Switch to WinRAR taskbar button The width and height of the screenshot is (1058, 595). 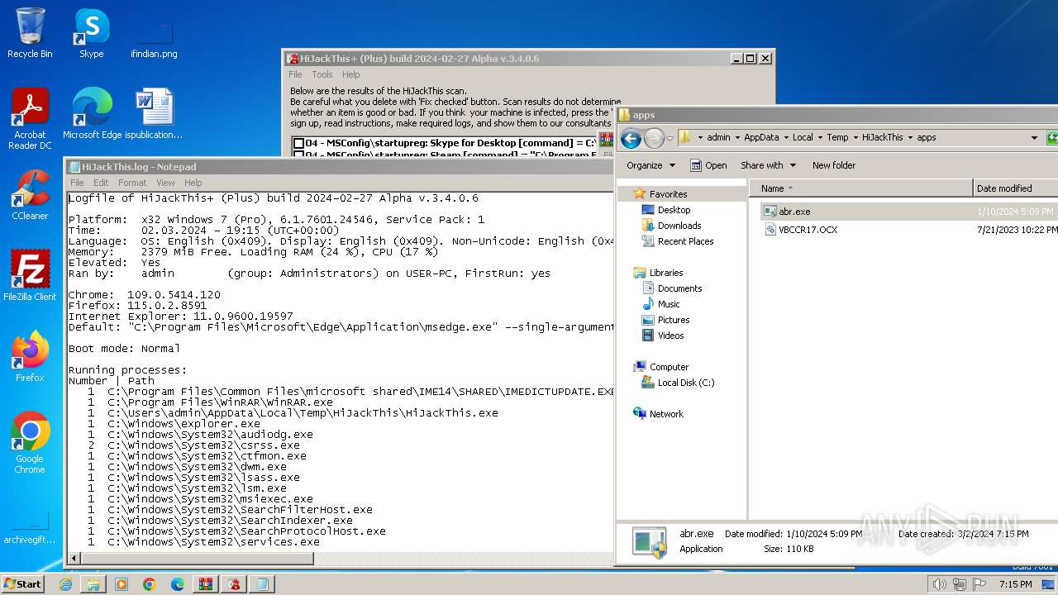206,584
